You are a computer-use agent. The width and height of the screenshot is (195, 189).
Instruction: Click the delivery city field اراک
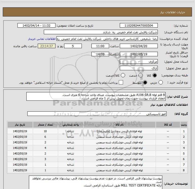(x=139, y=68)
